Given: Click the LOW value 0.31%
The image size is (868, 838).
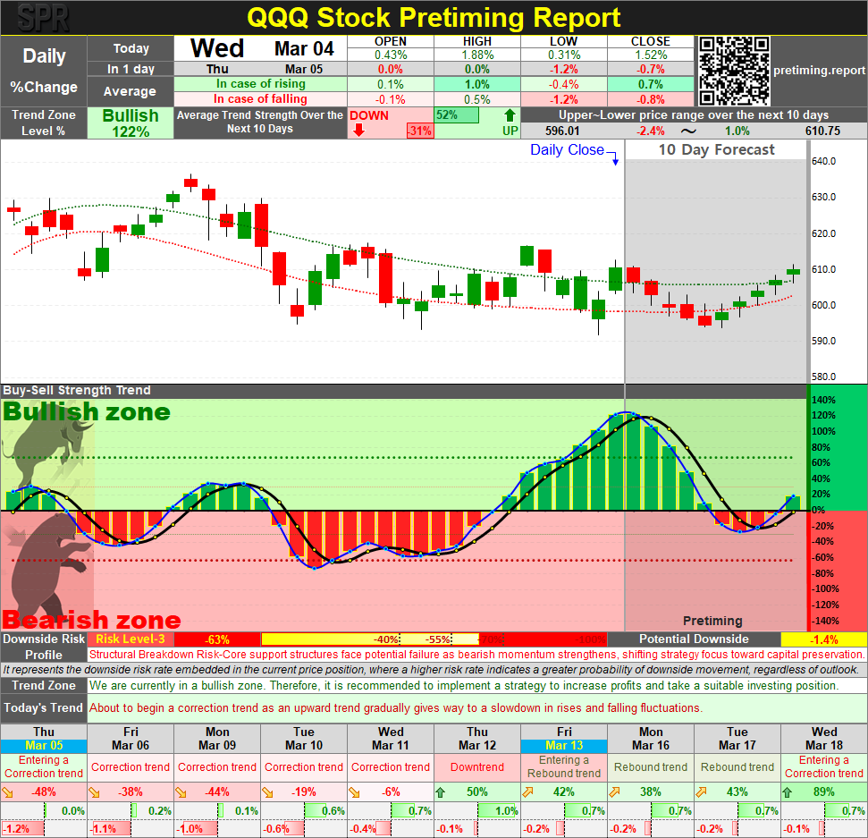Looking at the screenshot, I should coord(563,55).
